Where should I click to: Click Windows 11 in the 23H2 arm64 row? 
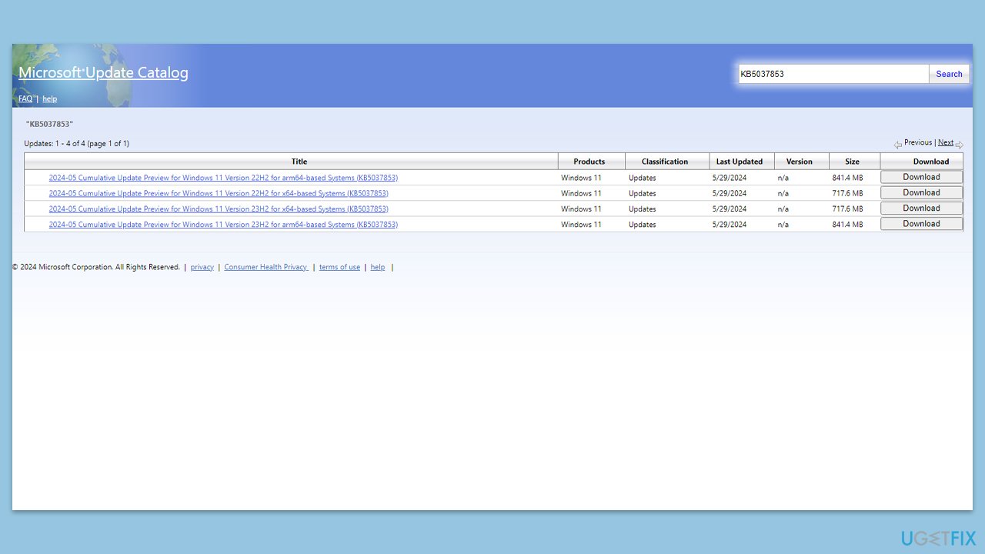pyautogui.click(x=581, y=225)
